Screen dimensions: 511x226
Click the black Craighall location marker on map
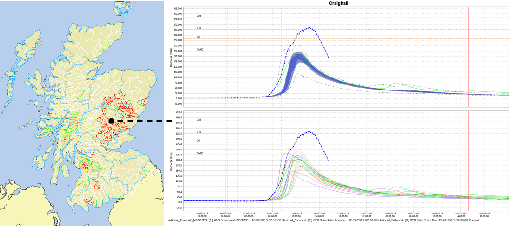[x=111, y=121]
